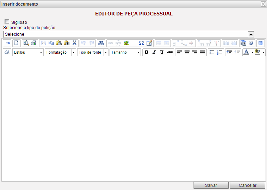Click the merge table cells icon
Image resolution: width=267 pixels, height=190 pixels.
tap(234, 43)
